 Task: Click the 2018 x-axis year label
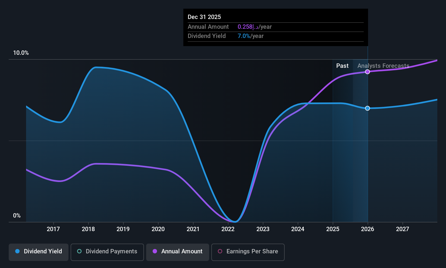88,229
